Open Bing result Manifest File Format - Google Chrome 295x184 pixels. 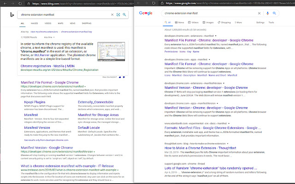[x=50, y=82]
